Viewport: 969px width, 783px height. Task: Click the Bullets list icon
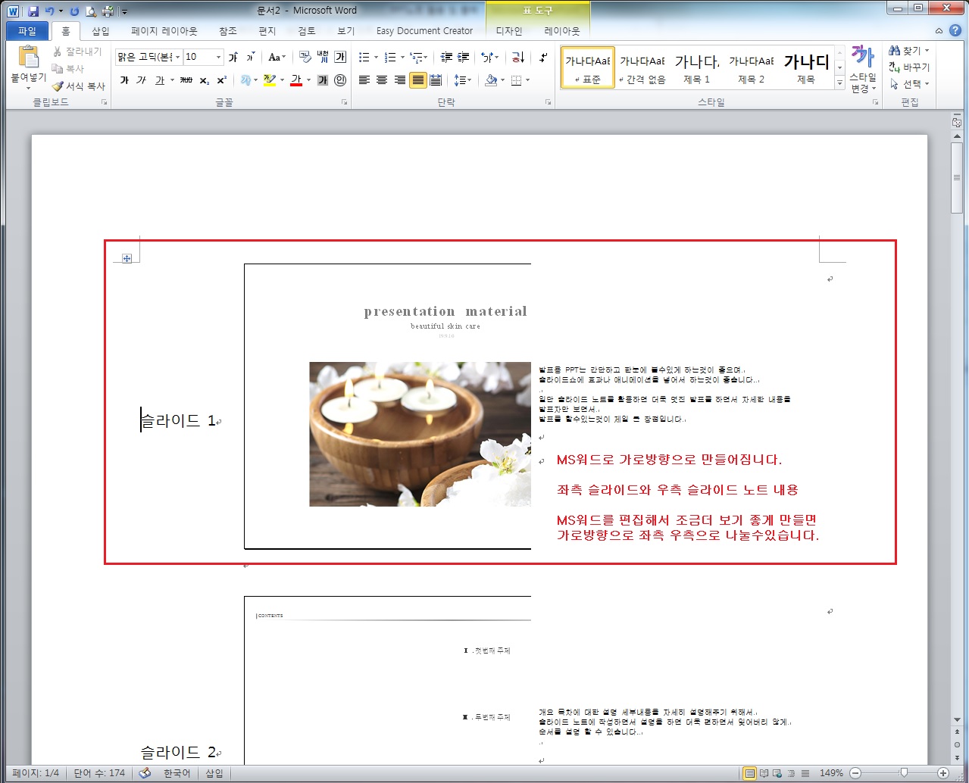[x=364, y=58]
